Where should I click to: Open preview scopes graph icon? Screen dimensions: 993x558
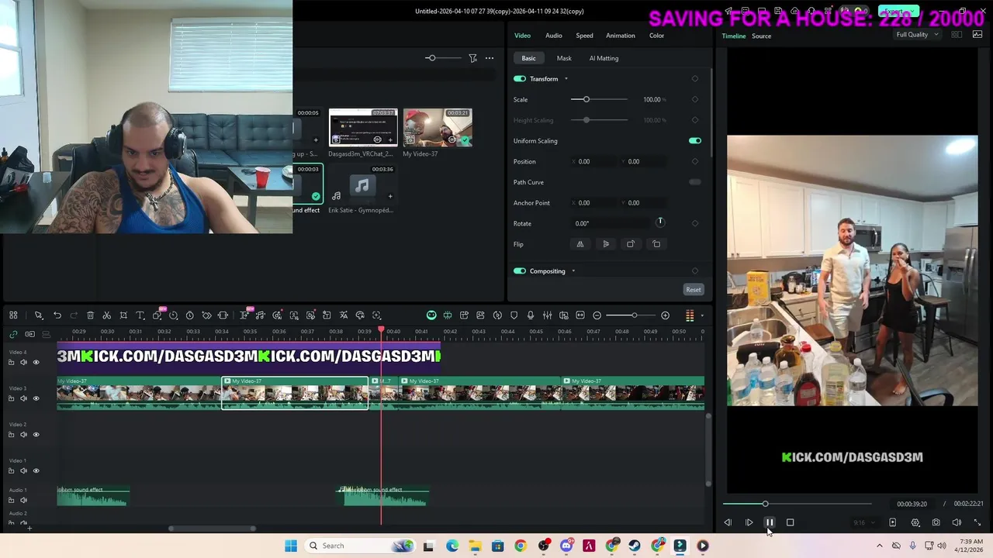coord(977,35)
